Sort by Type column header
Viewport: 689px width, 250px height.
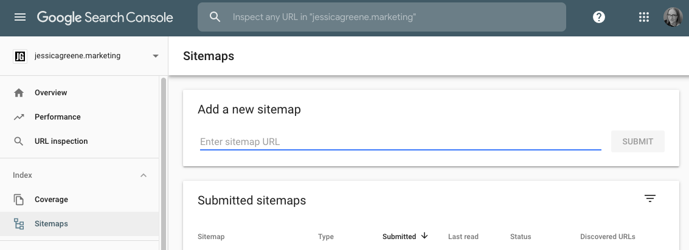coord(325,237)
